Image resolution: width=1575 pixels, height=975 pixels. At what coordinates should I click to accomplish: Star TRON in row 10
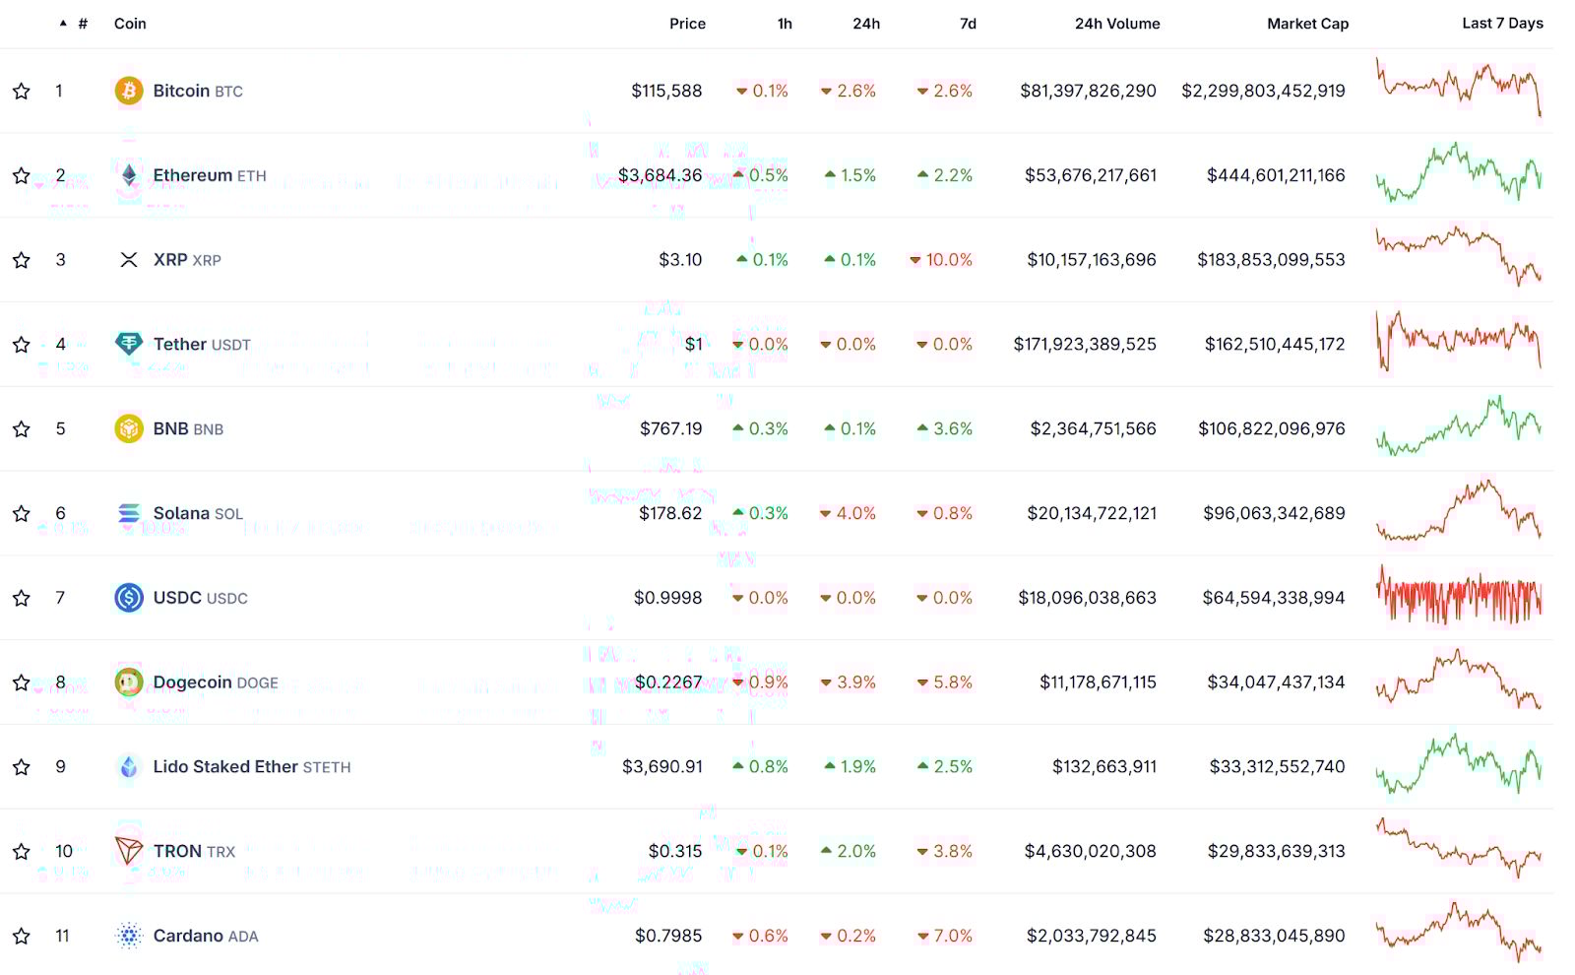[x=21, y=851]
